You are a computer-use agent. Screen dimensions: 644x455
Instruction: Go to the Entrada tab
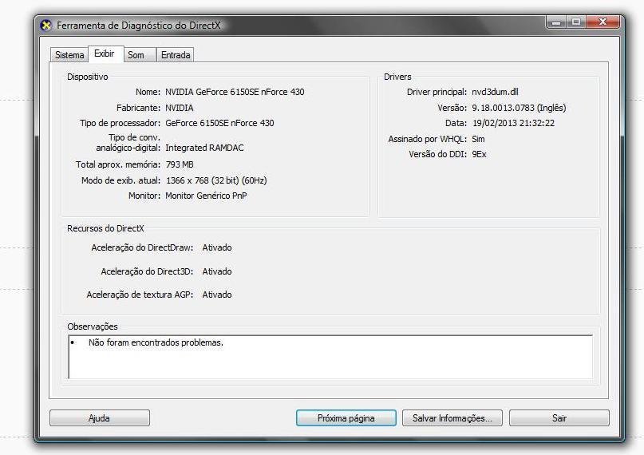click(176, 55)
